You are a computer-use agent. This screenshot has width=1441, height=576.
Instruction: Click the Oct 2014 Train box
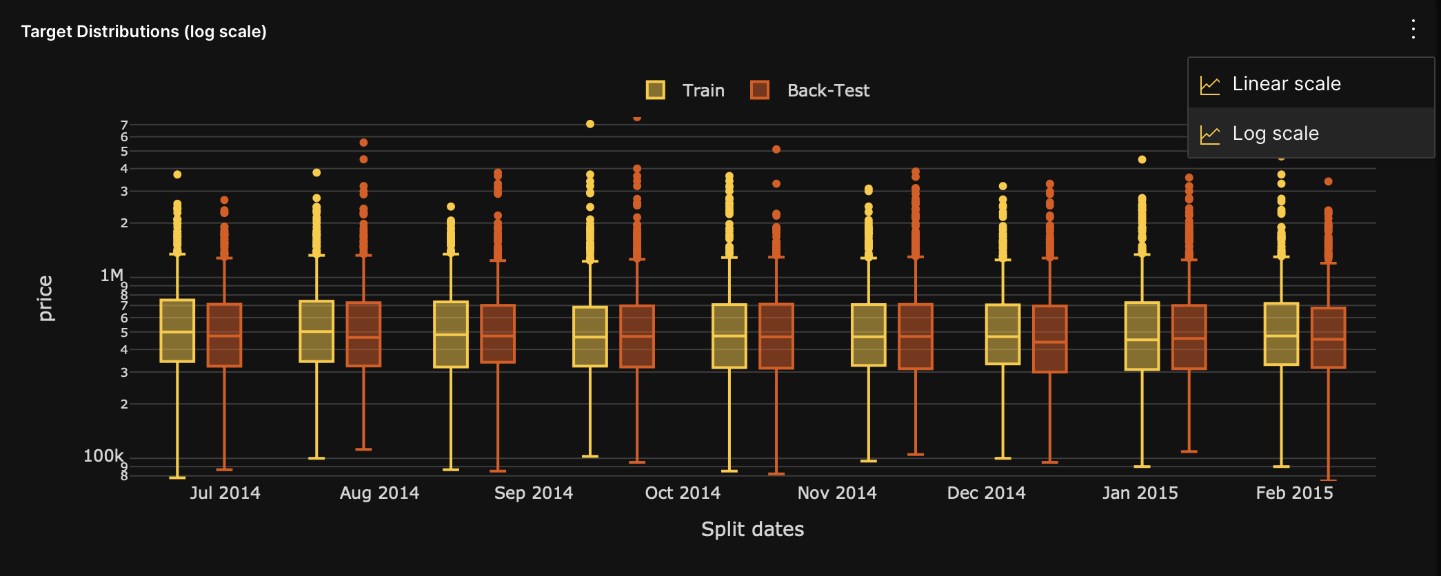[x=729, y=336]
